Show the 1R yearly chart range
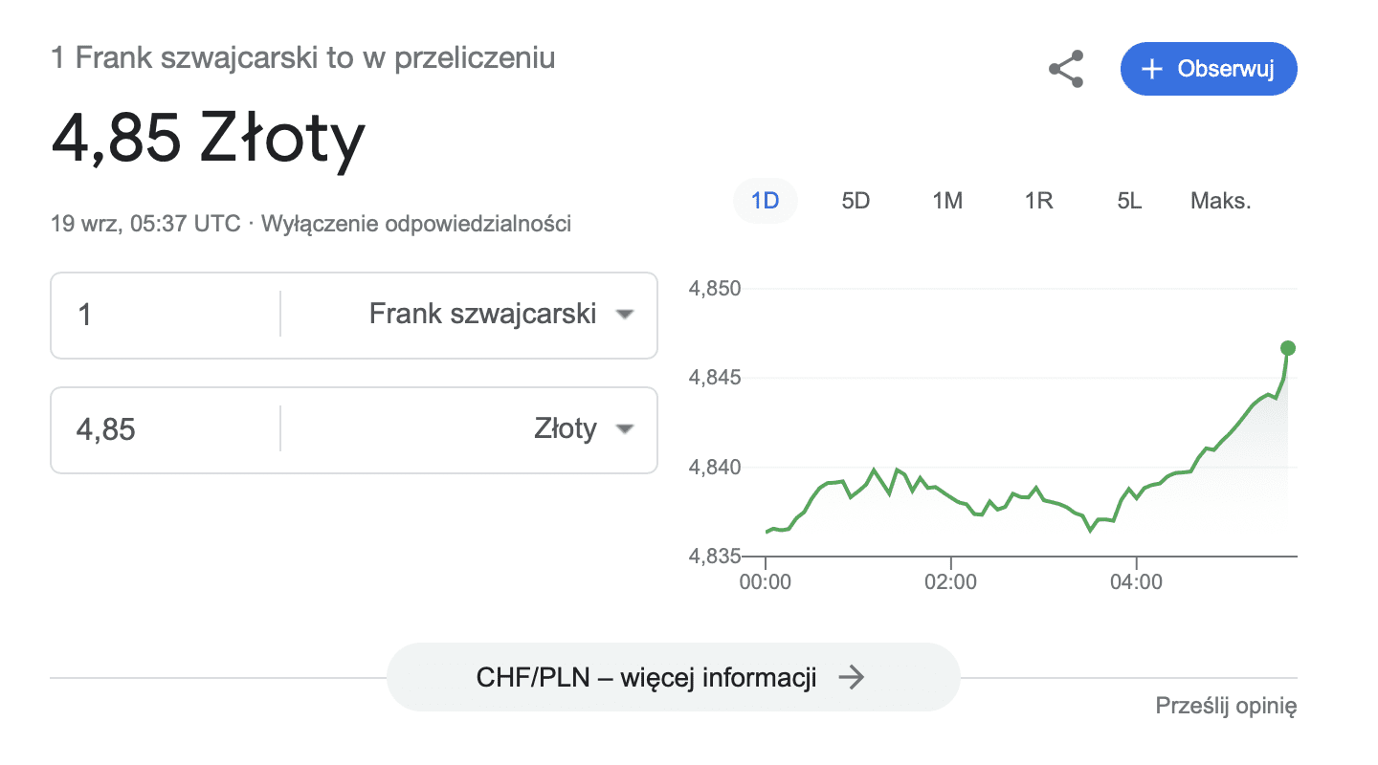1378x765 pixels. pyautogui.click(x=1038, y=201)
